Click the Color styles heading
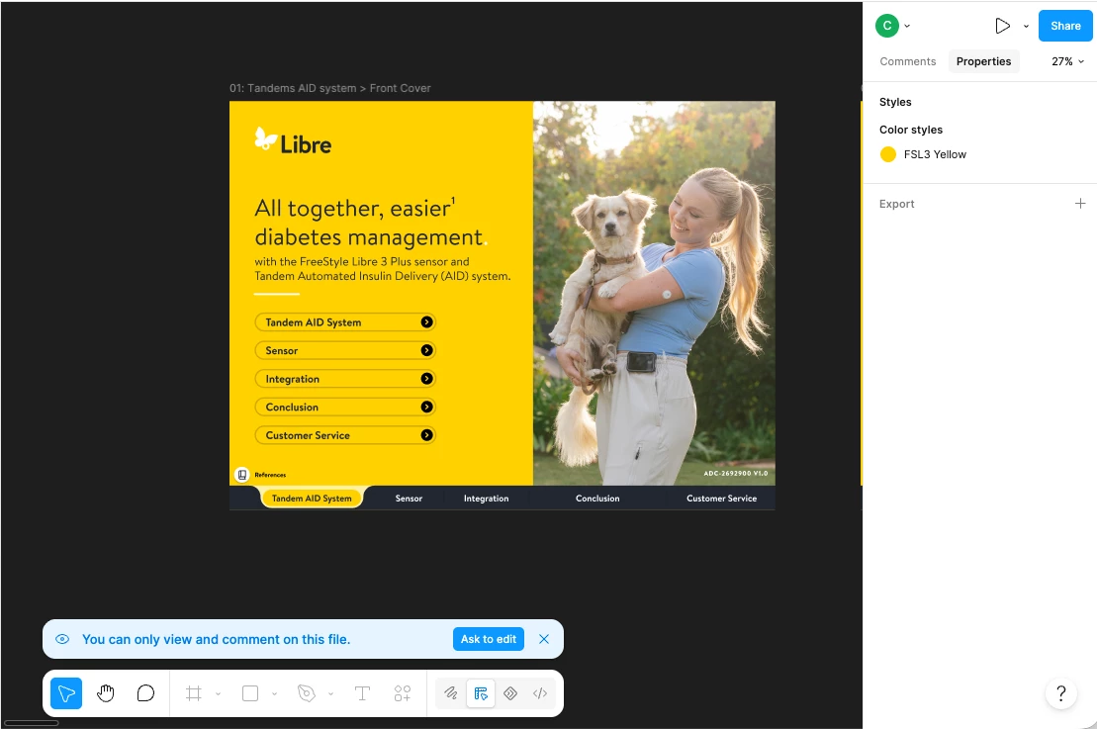Screen dimensions: 1097x729 click(911, 130)
